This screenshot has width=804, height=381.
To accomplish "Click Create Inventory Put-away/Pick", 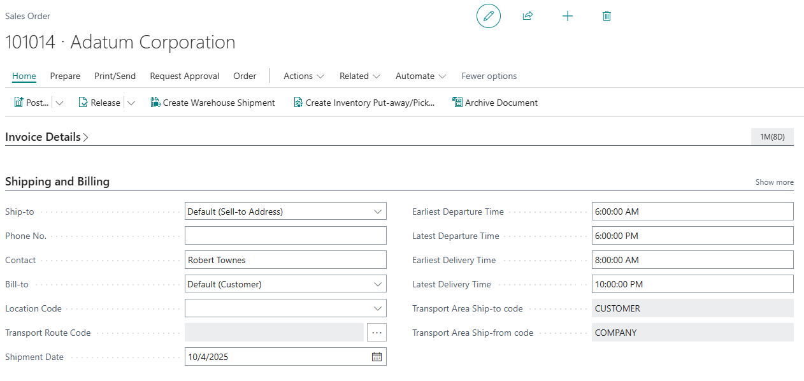I will pos(364,103).
